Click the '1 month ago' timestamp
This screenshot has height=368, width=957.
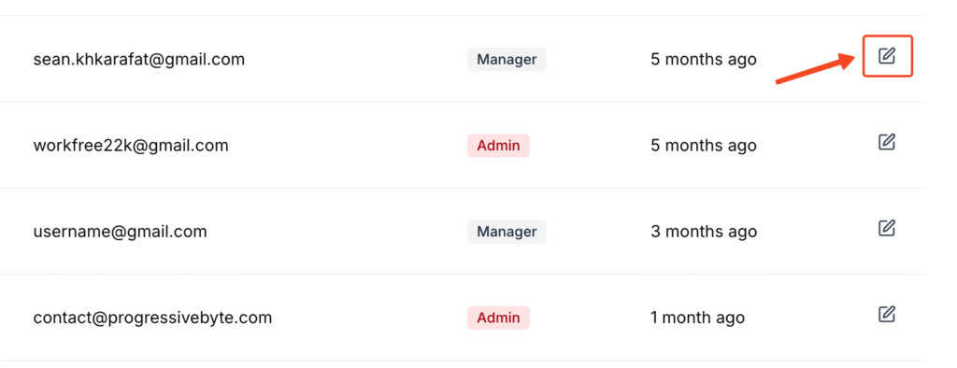(697, 318)
